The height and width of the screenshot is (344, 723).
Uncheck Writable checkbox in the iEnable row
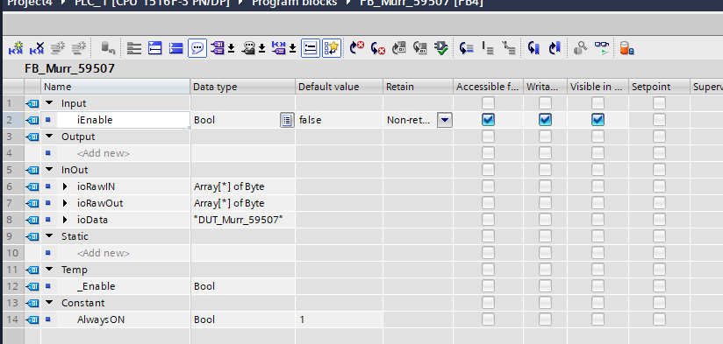point(545,120)
